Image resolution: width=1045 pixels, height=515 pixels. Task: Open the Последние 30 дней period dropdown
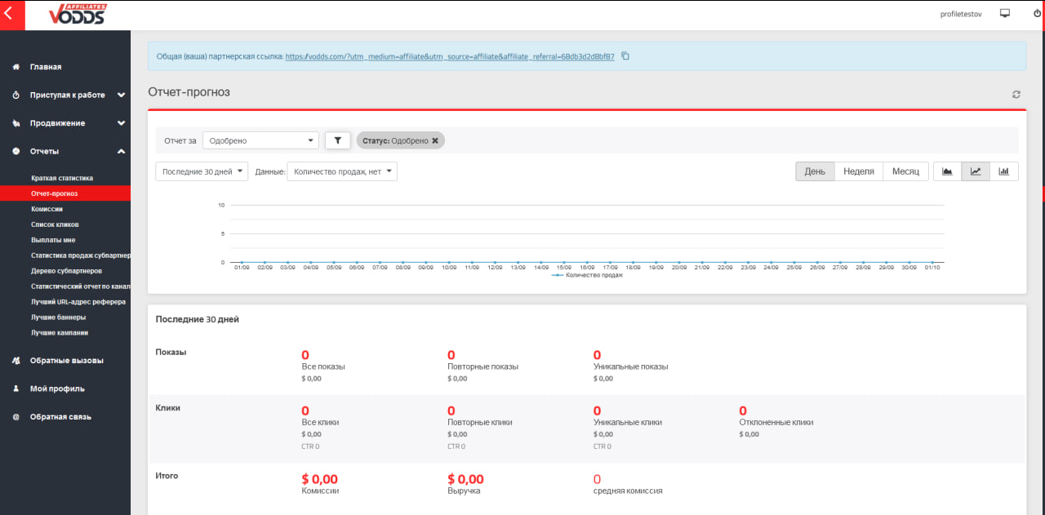201,171
